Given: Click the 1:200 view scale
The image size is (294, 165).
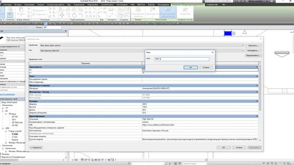Looking at the screenshot, I should 75,160.
